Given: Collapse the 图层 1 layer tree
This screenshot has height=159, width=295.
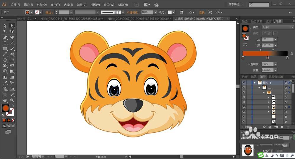Looking at the screenshot, I should tap(255, 83).
